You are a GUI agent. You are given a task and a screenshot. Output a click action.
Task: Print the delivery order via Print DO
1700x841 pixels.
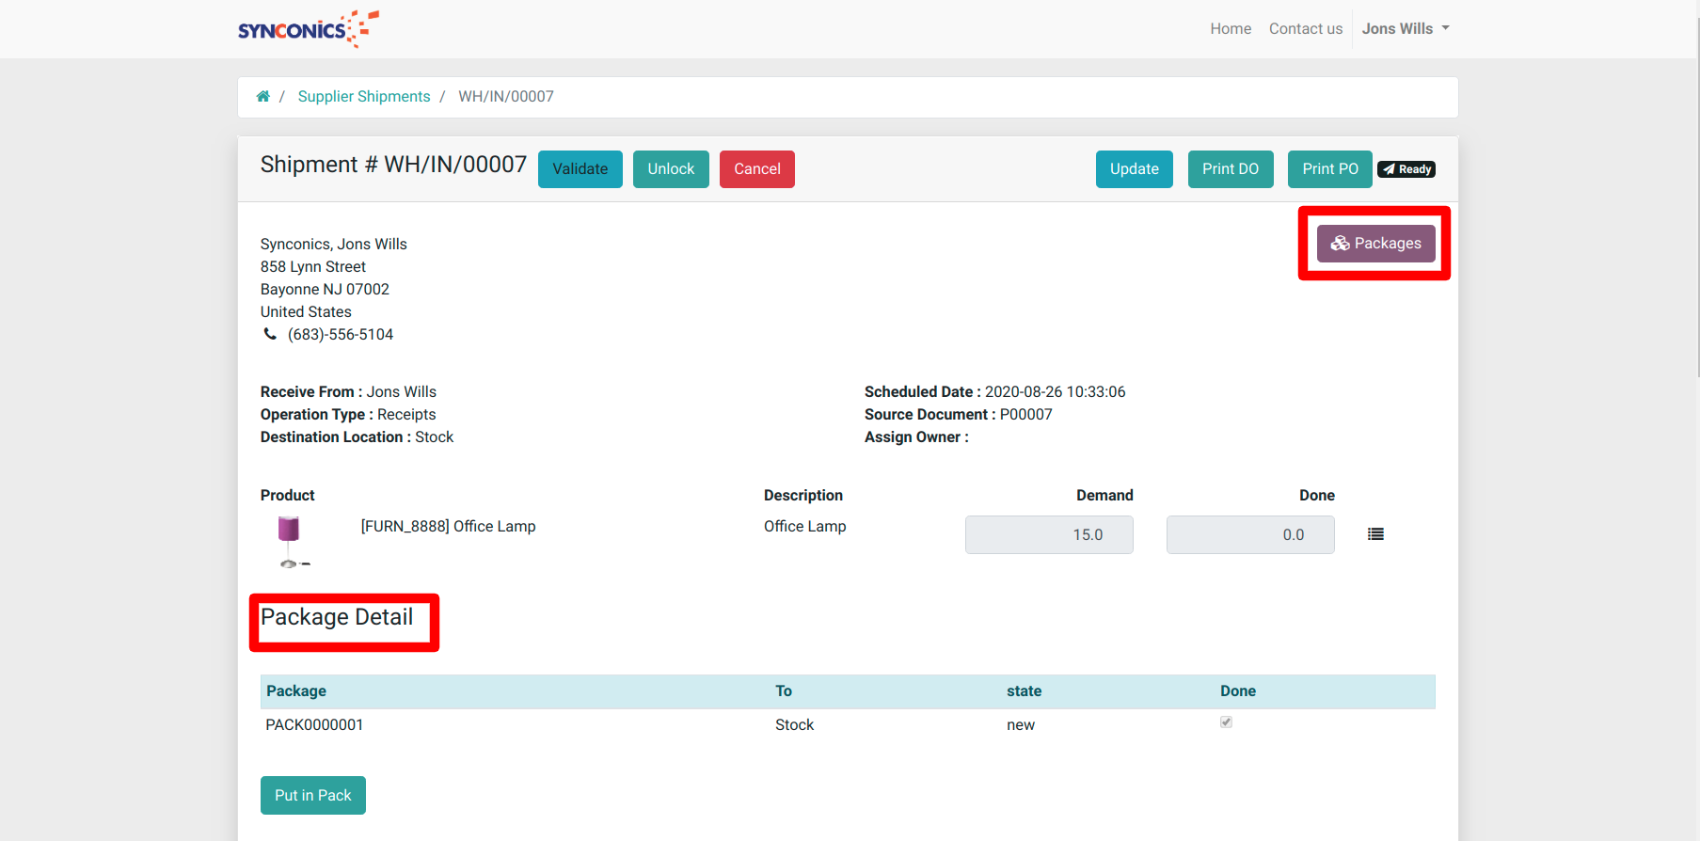tap(1230, 169)
